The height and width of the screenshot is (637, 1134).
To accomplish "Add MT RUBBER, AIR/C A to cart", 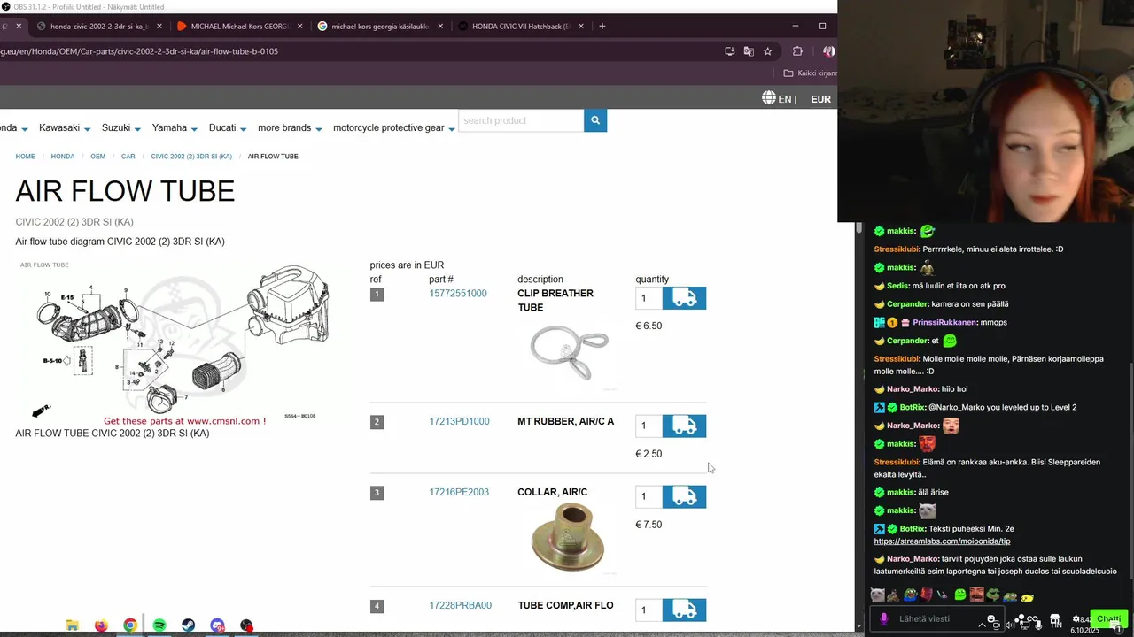I will [684, 426].
